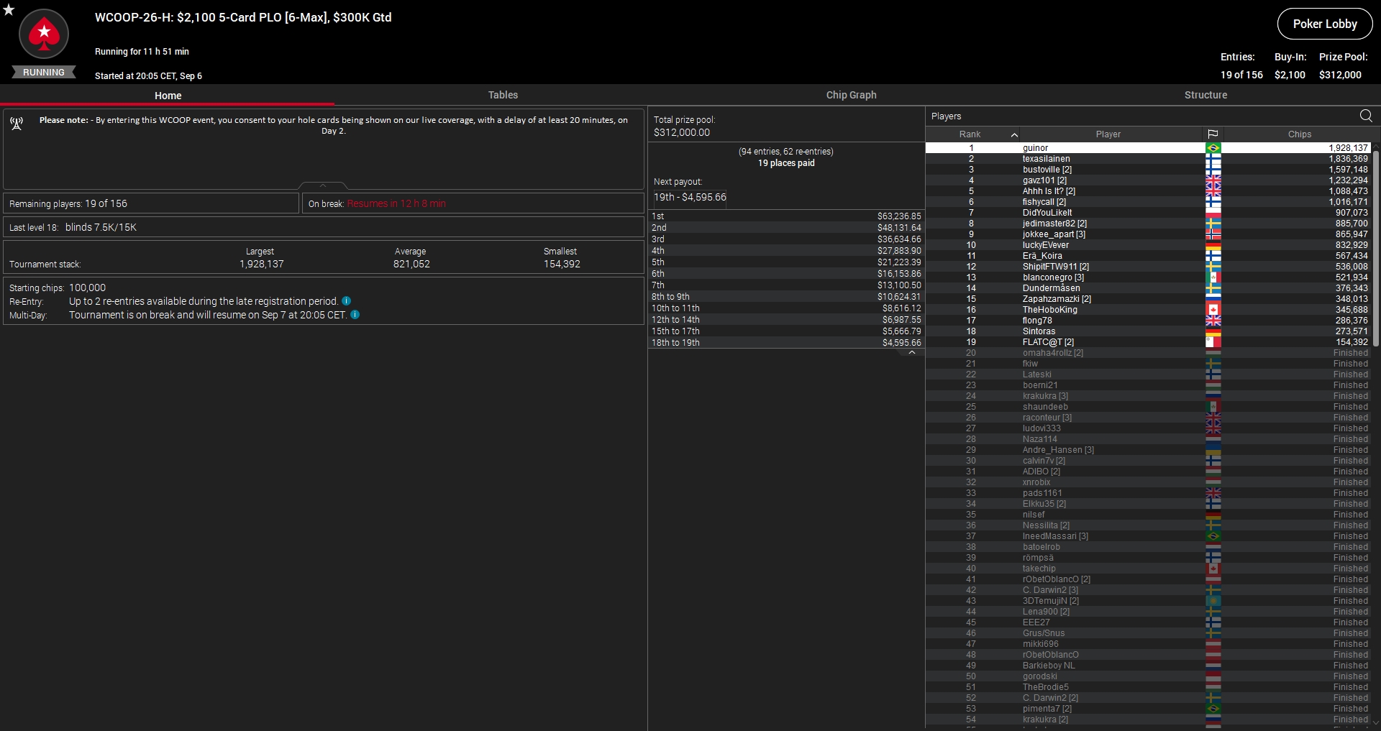Select player jedimaster82 [2]

[x=1148, y=224]
